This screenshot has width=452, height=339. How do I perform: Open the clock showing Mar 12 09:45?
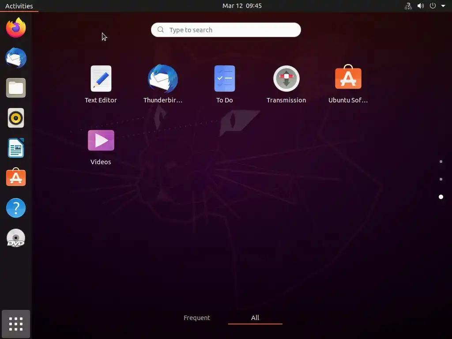(242, 6)
